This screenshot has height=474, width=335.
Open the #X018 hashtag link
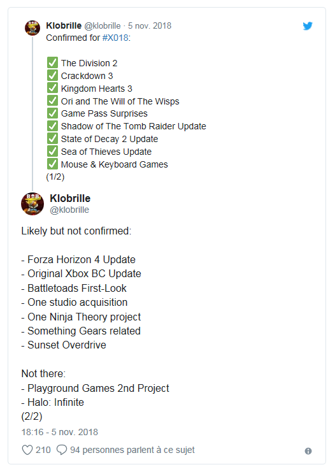pos(115,38)
